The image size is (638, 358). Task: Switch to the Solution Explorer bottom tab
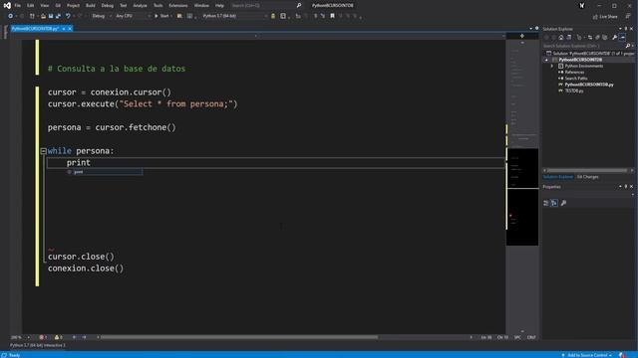[x=558, y=177]
